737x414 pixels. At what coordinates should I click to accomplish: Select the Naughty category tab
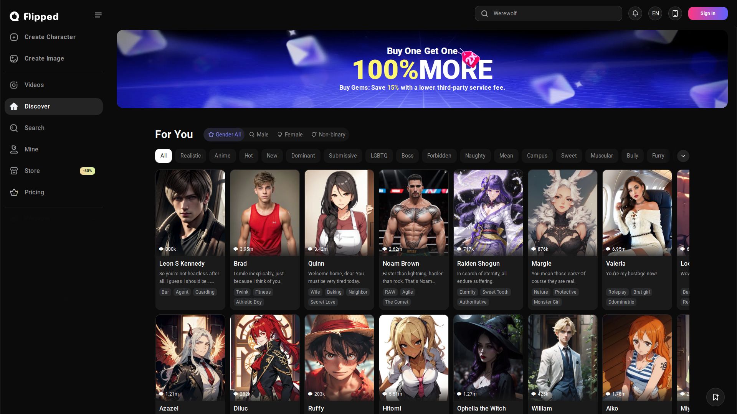[x=475, y=156]
